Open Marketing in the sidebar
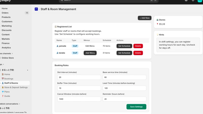The image size is (203, 114). tap(7, 26)
